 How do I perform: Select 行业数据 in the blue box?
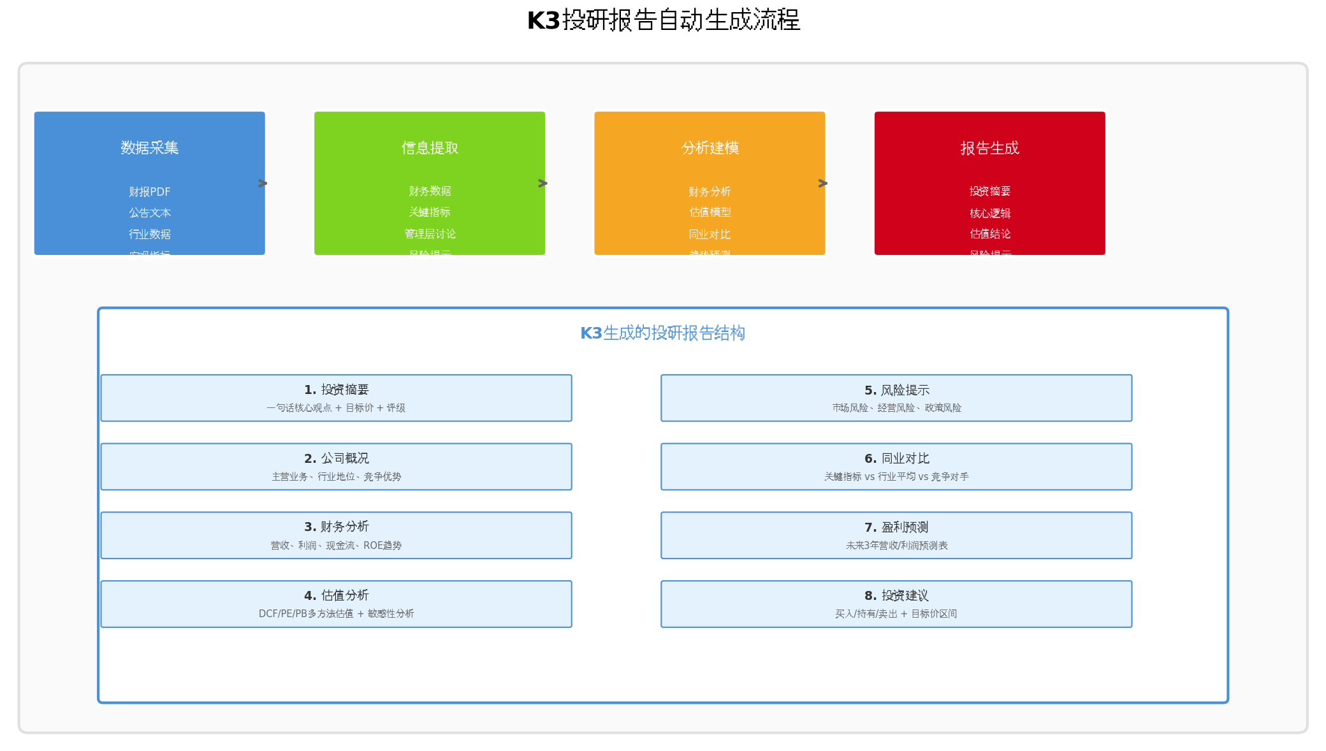(x=150, y=234)
